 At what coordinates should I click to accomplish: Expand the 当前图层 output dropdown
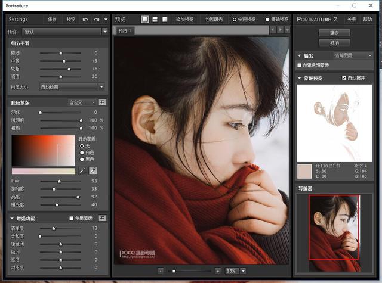click(x=353, y=55)
